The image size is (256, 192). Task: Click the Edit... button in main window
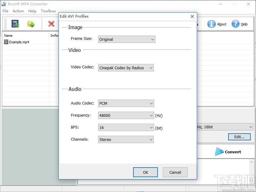pyautogui.click(x=239, y=137)
